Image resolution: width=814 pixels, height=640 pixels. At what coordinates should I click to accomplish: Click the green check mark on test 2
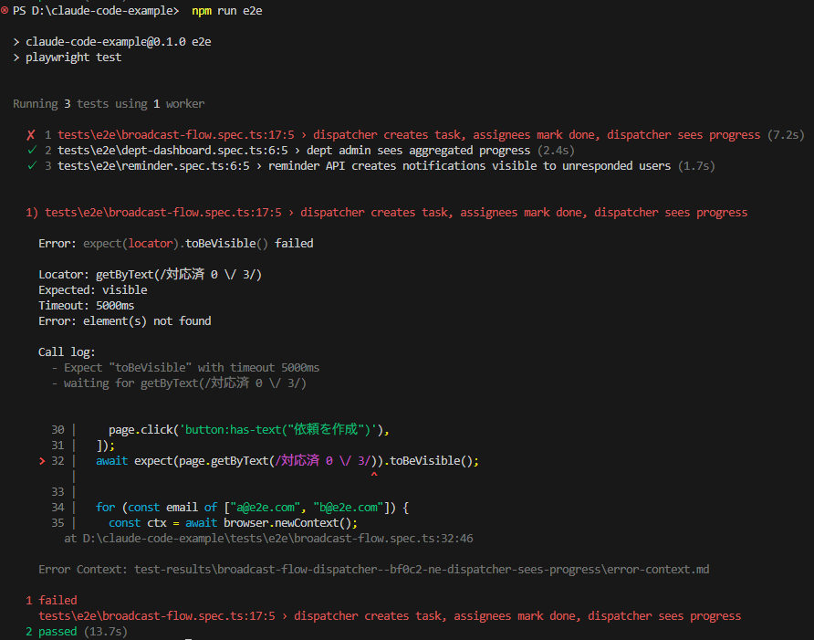(32, 151)
